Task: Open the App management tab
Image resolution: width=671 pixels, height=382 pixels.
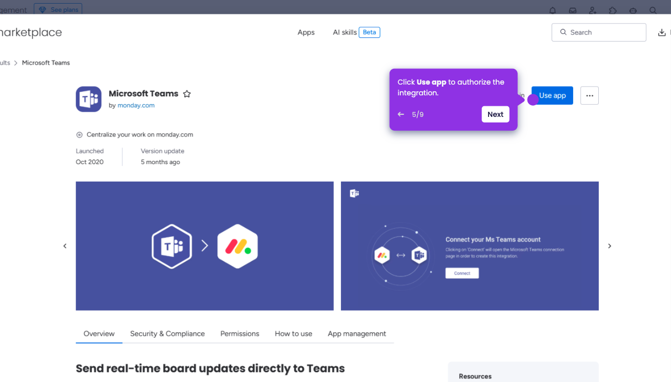Action: (x=357, y=334)
